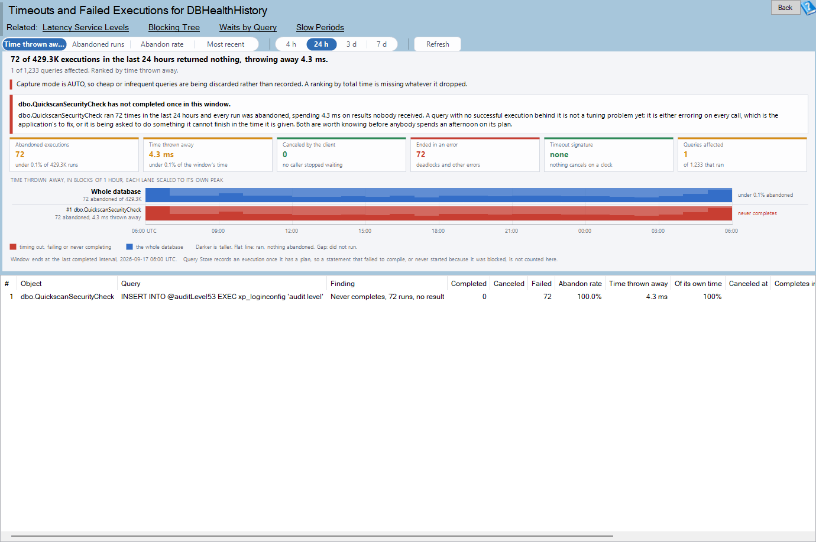Click the Abandoned executions card

click(74, 155)
